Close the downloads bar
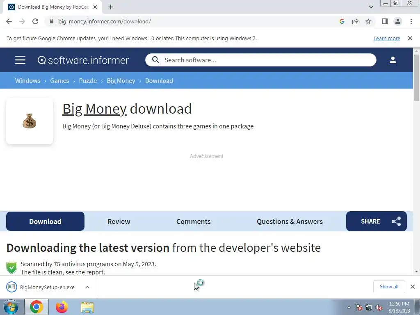420x315 pixels. [x=413, y=287]
